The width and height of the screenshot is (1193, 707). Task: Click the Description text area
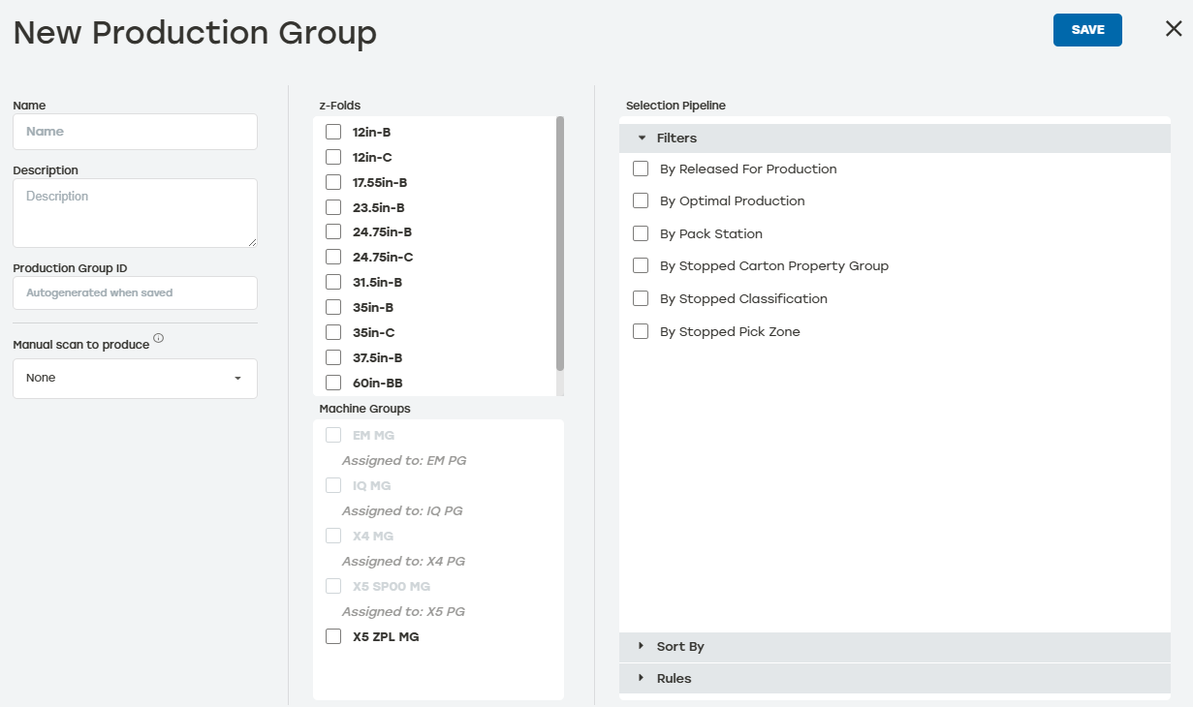pos(135,213)
